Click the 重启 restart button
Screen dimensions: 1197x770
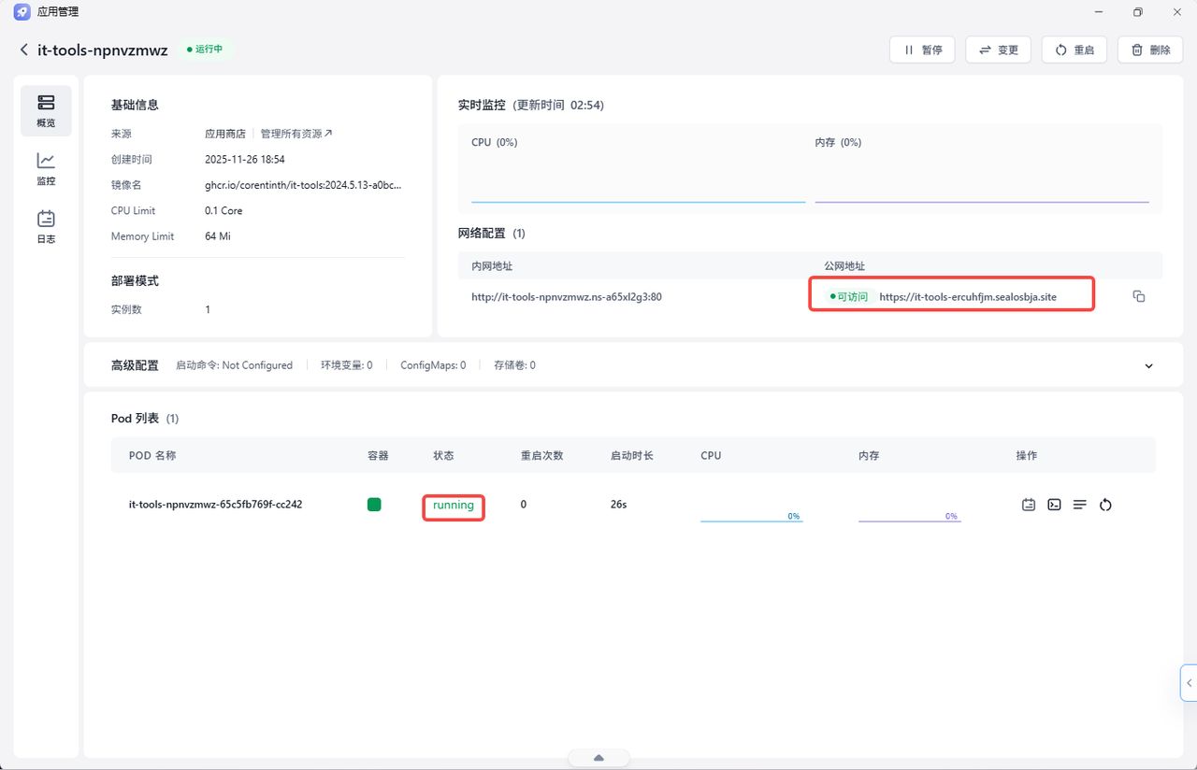click(x=1074, y=50)
